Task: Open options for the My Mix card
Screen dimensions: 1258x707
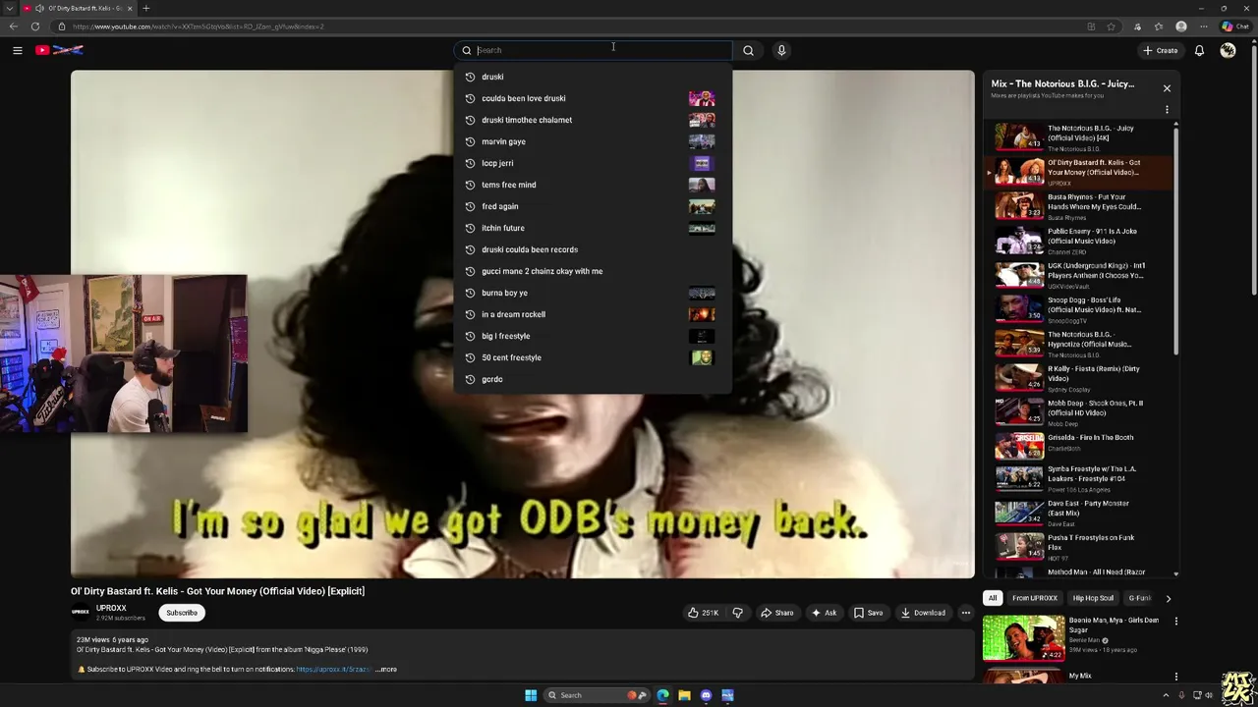Action: pos(1175,676)
